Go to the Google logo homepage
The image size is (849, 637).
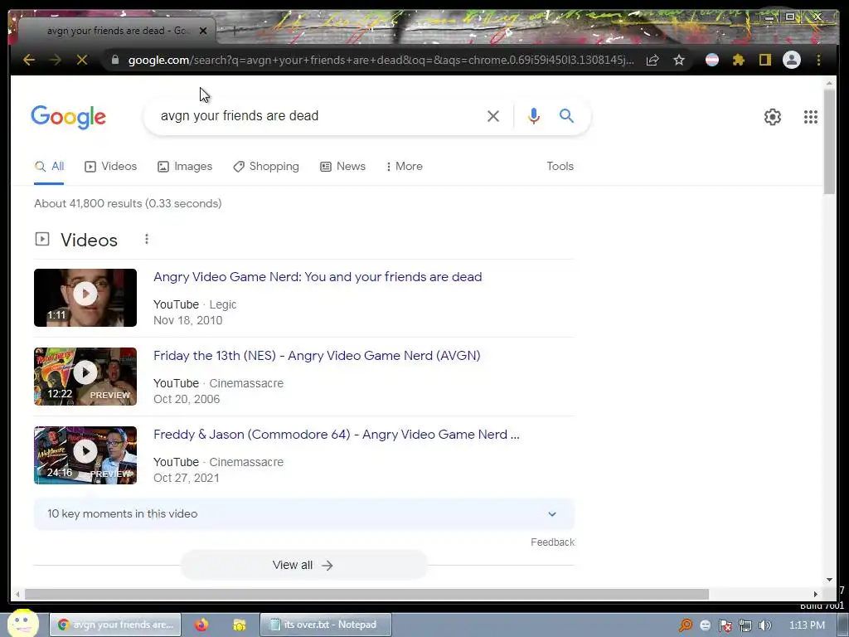pos(68,117)
